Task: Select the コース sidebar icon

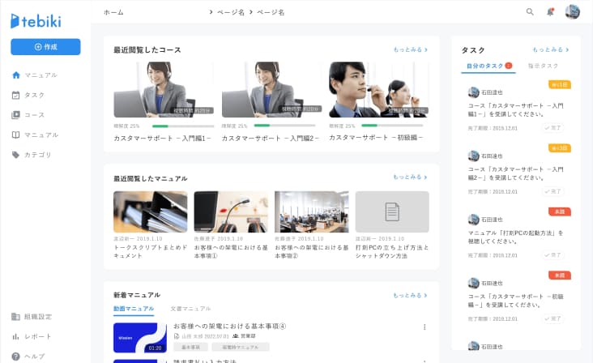Action: 15,115
